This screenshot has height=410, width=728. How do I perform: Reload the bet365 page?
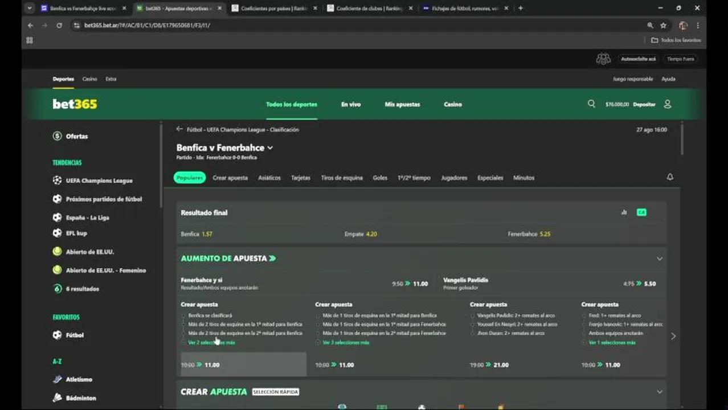59,26
